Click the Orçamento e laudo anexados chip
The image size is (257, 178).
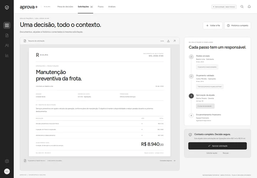pyautogui.click(x=207, y=67)
